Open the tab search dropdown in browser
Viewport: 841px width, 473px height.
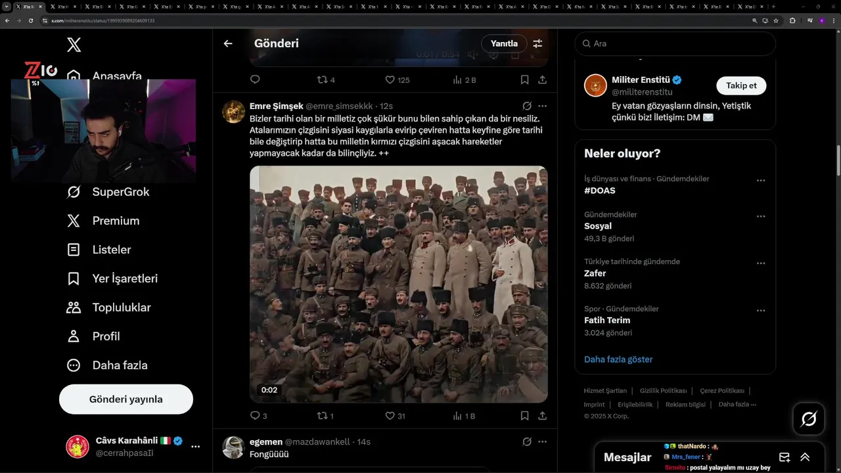[7, 6]
